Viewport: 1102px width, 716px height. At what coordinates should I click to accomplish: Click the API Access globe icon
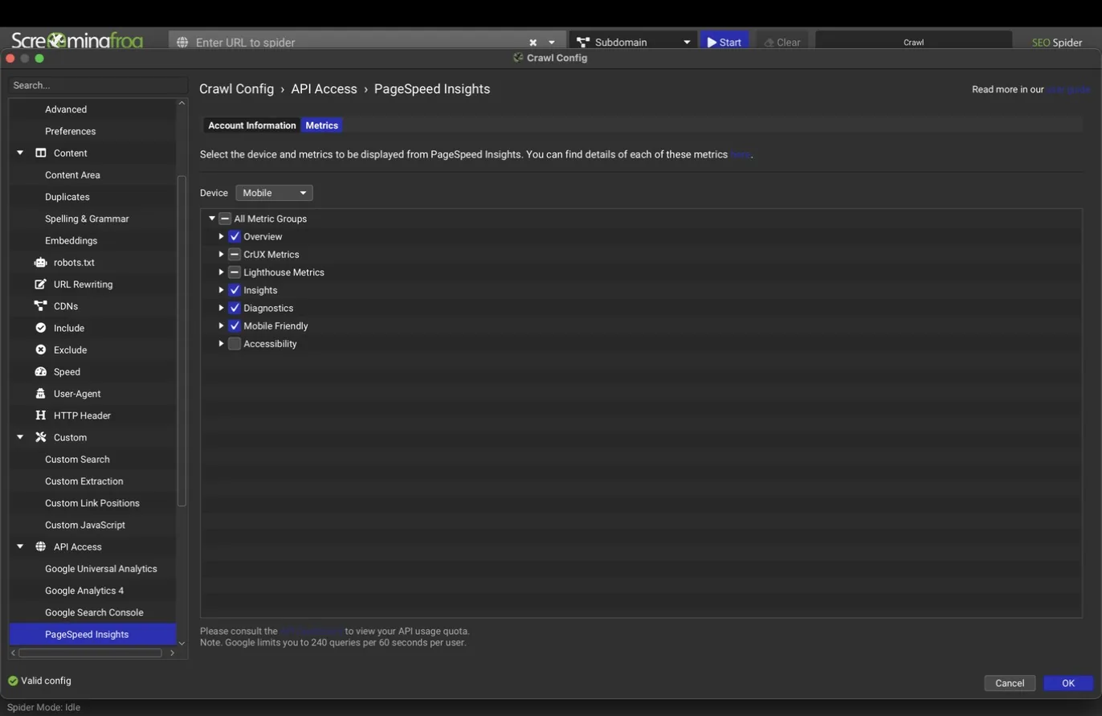(41, 546)
